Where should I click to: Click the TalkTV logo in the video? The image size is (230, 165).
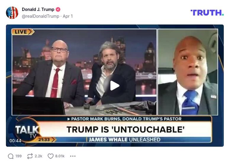pos(27,131)
